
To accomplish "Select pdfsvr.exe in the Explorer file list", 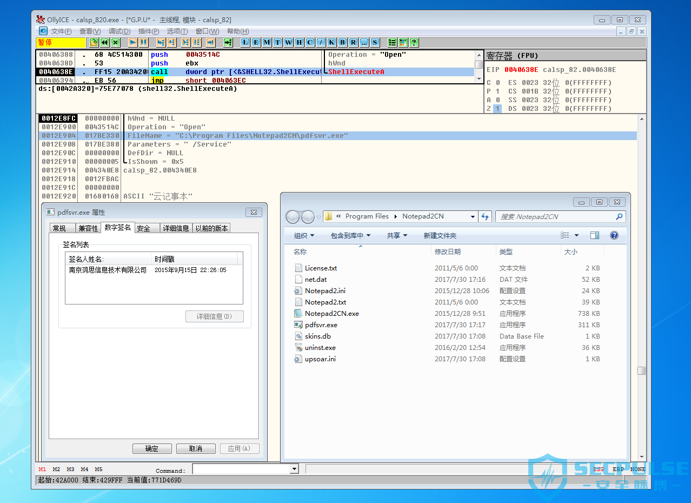I will coord(321,325).
